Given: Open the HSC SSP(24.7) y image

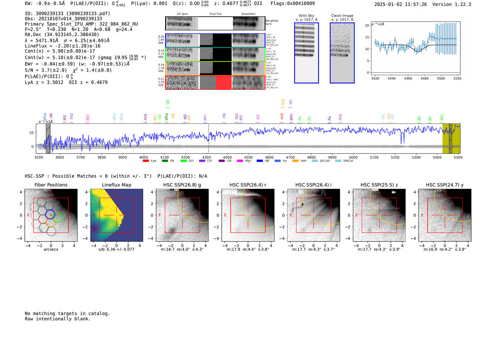Looking at the screenshot, I should click(x=445, y=215).
